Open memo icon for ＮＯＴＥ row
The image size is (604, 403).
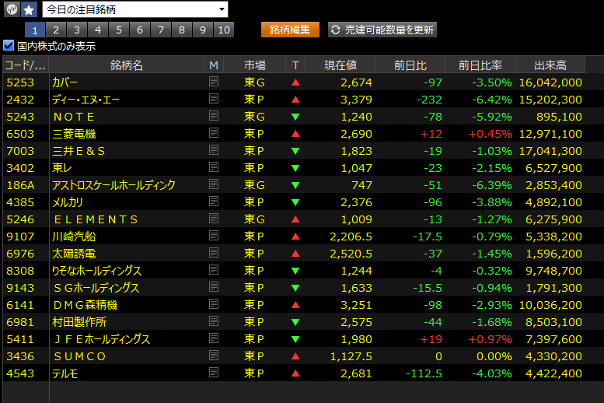(214, 116)
